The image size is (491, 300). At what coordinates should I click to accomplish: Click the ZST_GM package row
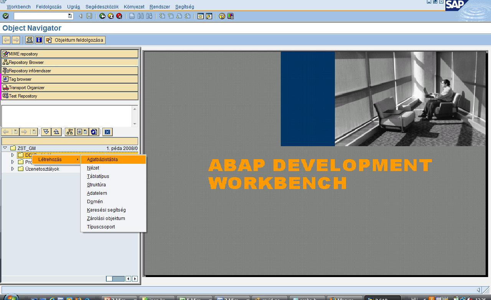pos(70,148)
